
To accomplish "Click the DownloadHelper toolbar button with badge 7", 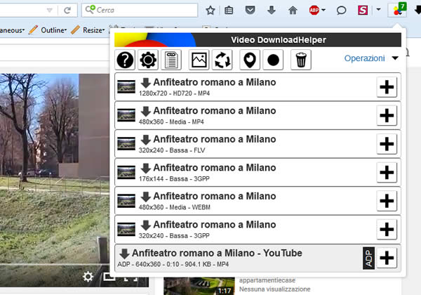I will (397, 10).
